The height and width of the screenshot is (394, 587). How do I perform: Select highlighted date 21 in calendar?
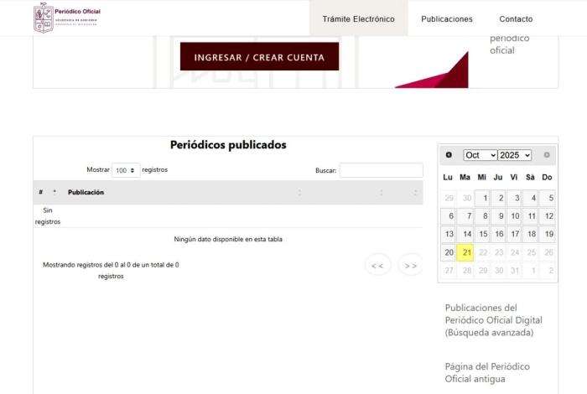465,252
